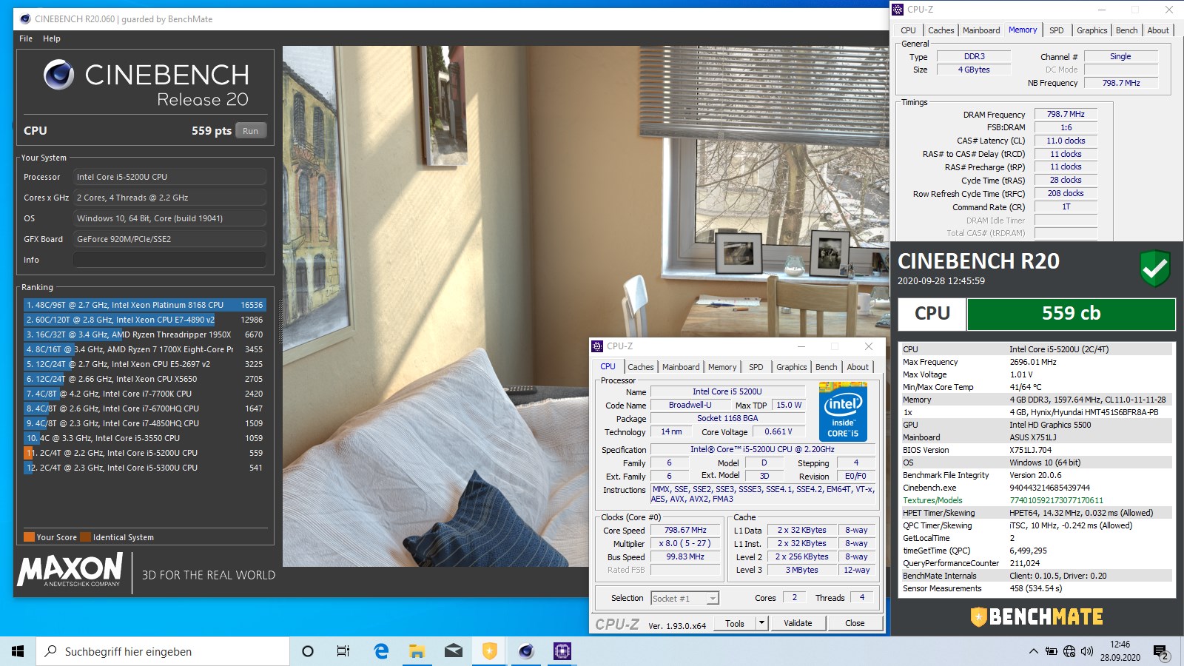Click Cinebench logo sphere icon
The height and width of the screenshot is (666, 1184).
click(x=58, y=75)
